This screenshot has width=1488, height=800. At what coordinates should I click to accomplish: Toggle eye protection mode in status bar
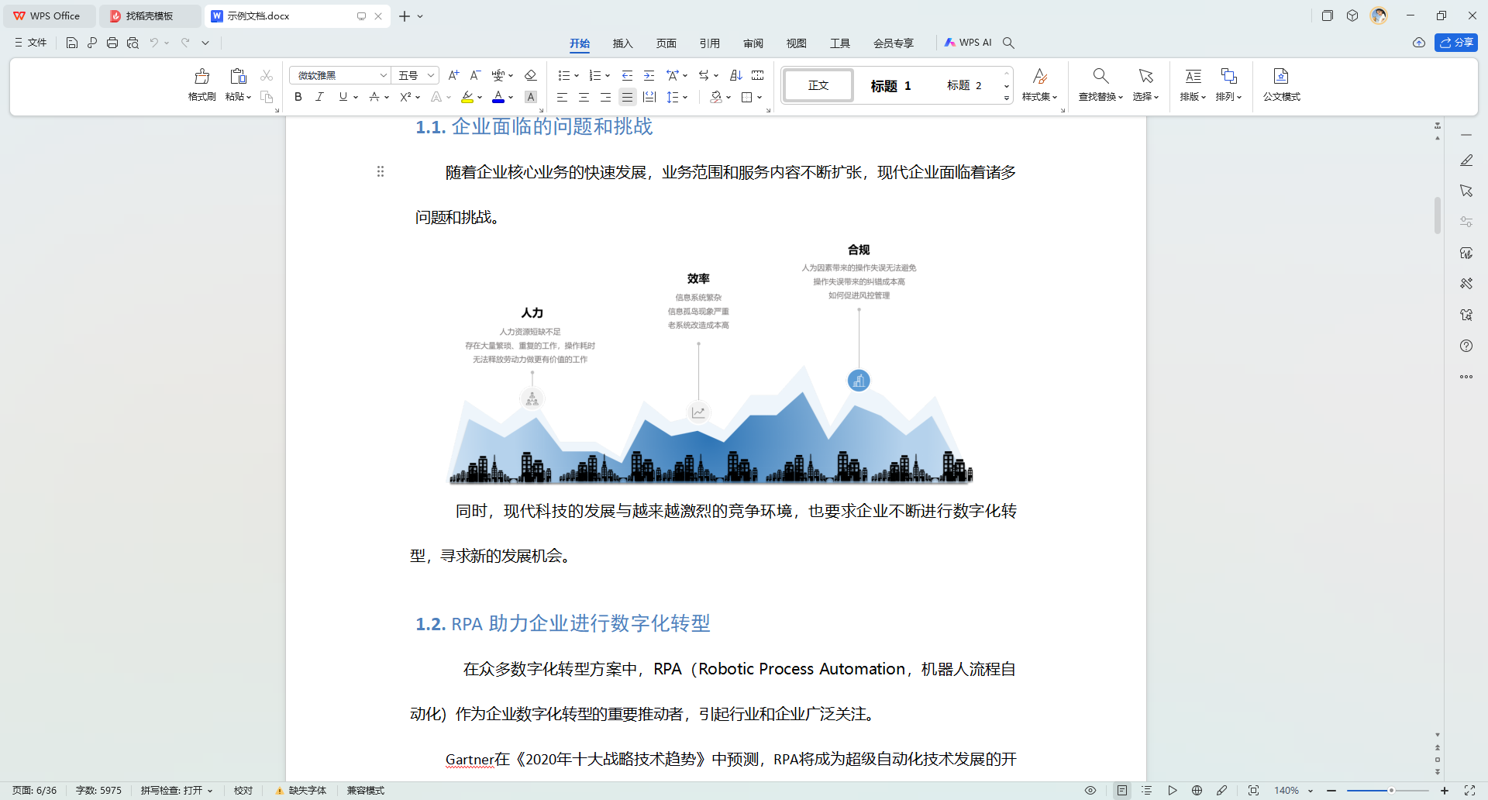[x=1090, y=790]
